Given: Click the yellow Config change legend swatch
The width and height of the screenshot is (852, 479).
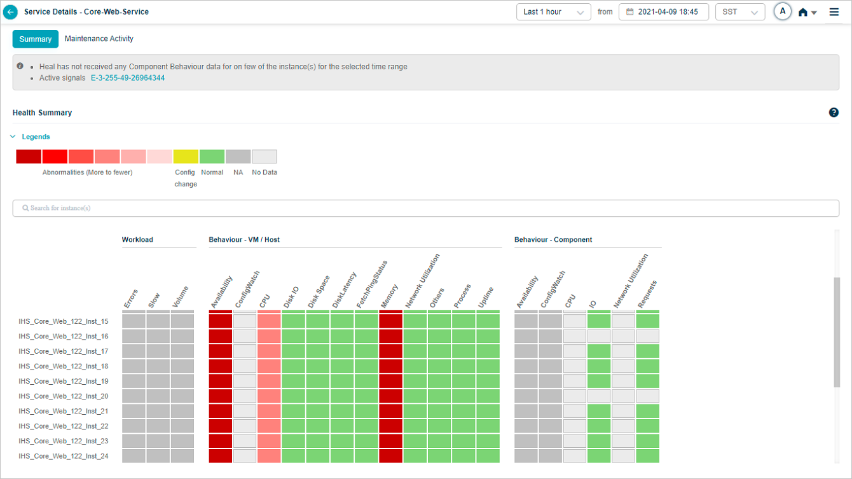Looking at the screenshot, I should pos(186,156).
